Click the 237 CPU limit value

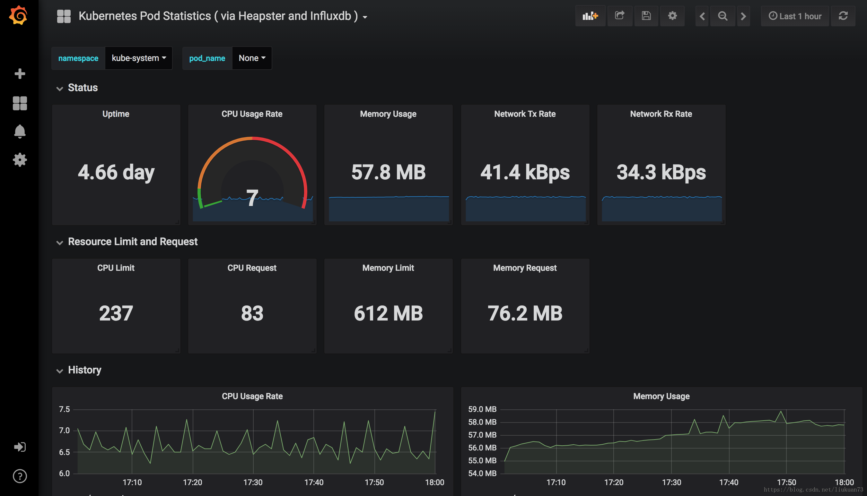tap(116, 313)
